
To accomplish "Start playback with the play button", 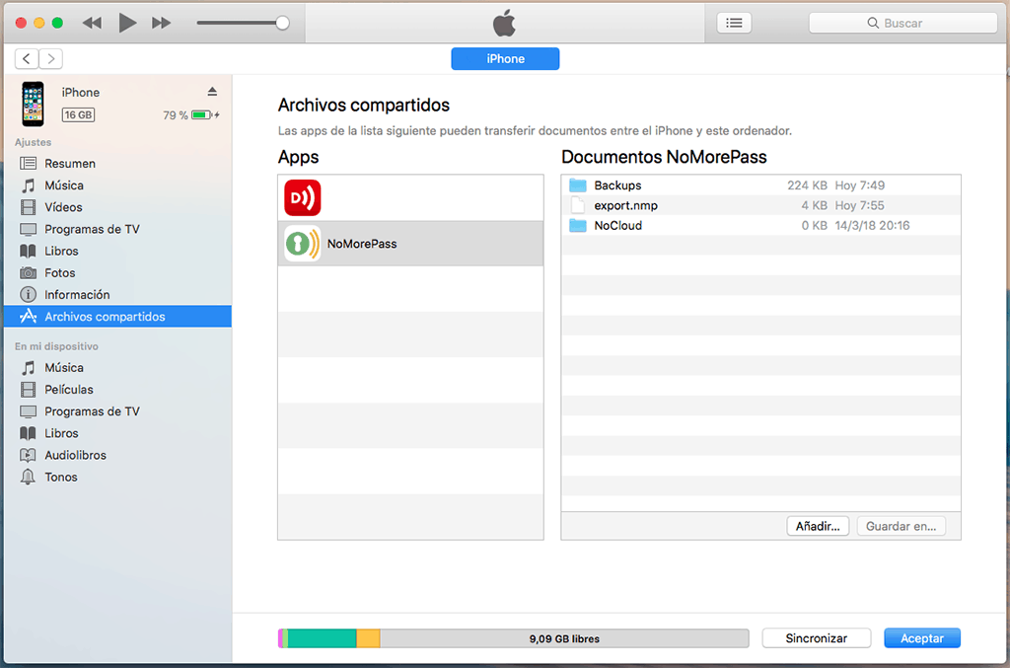I will [127, 24].
